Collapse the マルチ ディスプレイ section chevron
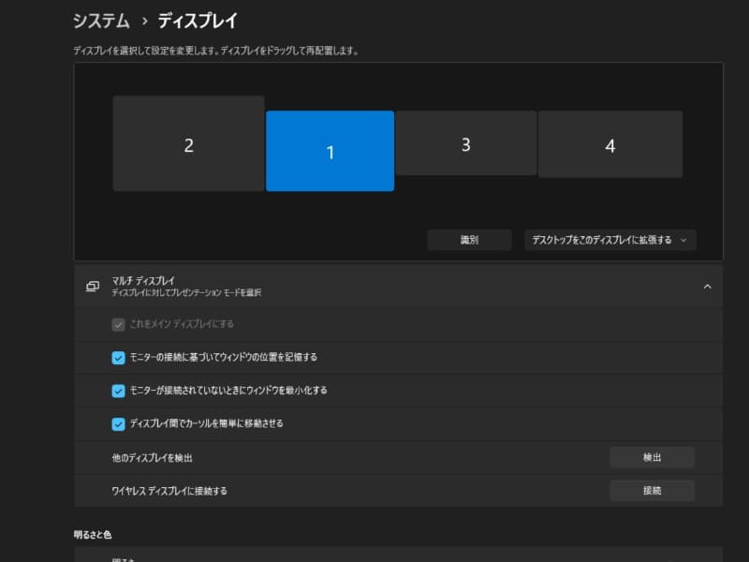749x562 pixels. (x=708, y=287)
